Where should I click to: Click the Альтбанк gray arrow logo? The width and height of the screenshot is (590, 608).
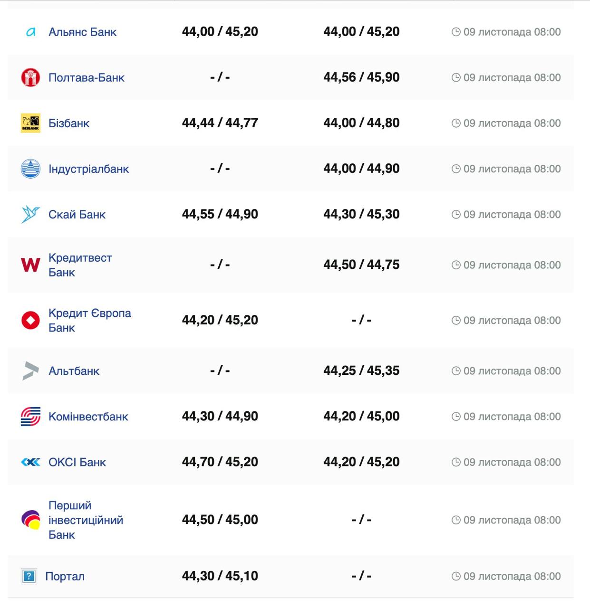(x=30, y=370)
